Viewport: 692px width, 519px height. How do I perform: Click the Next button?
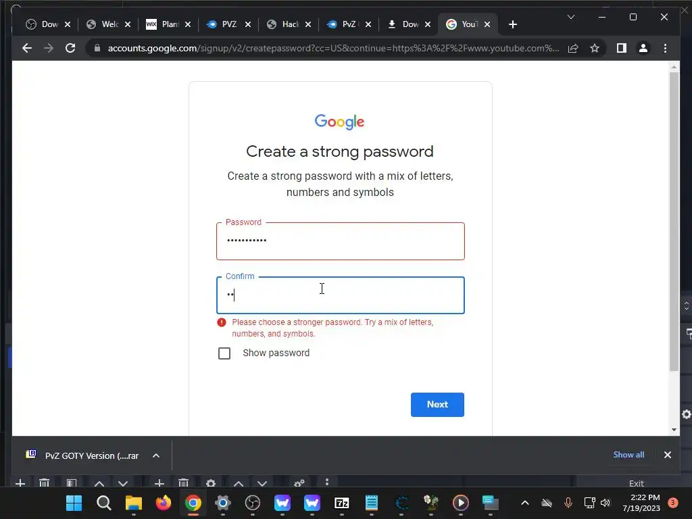[437, 404]
